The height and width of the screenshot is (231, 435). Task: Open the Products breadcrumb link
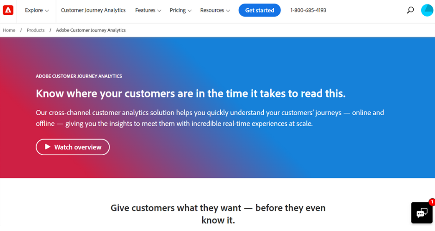tap(36, 30)
